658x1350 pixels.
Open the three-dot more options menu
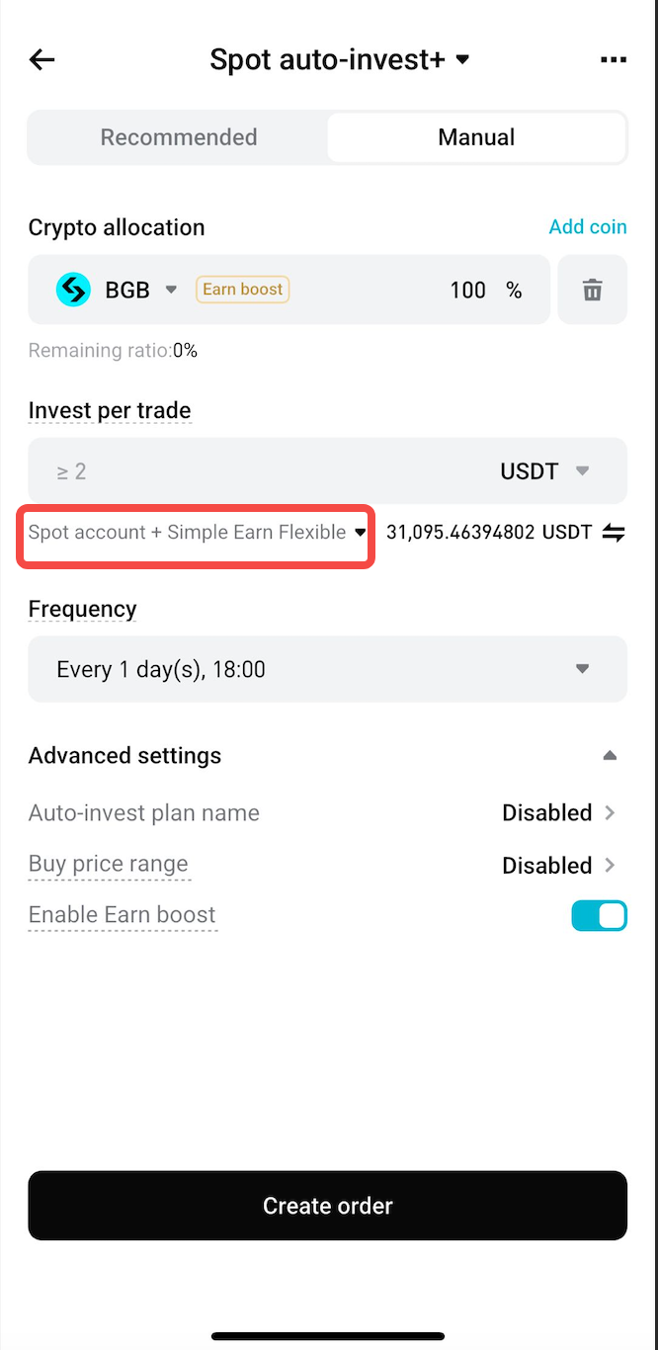(x=613, y=59)
